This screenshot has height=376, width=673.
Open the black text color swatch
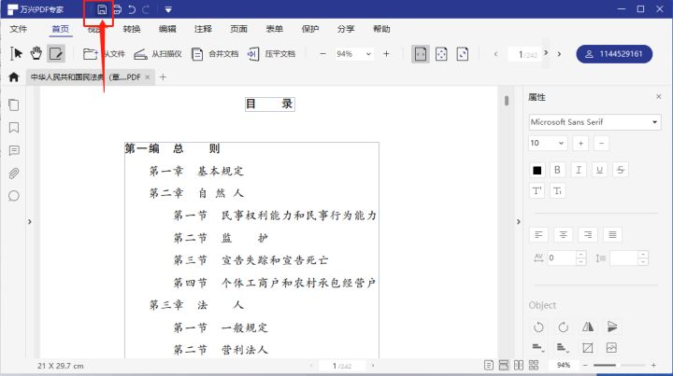click(537, 171)
